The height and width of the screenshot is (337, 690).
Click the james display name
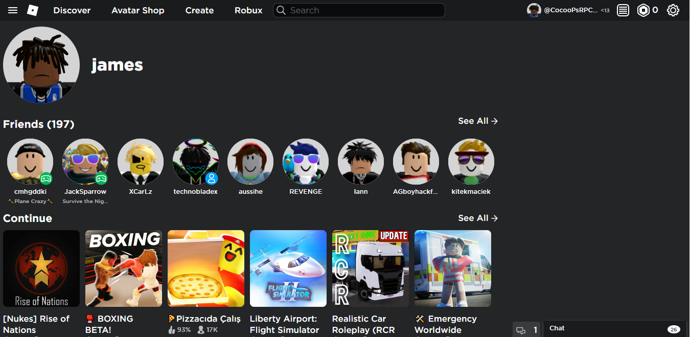coord(117,65)
